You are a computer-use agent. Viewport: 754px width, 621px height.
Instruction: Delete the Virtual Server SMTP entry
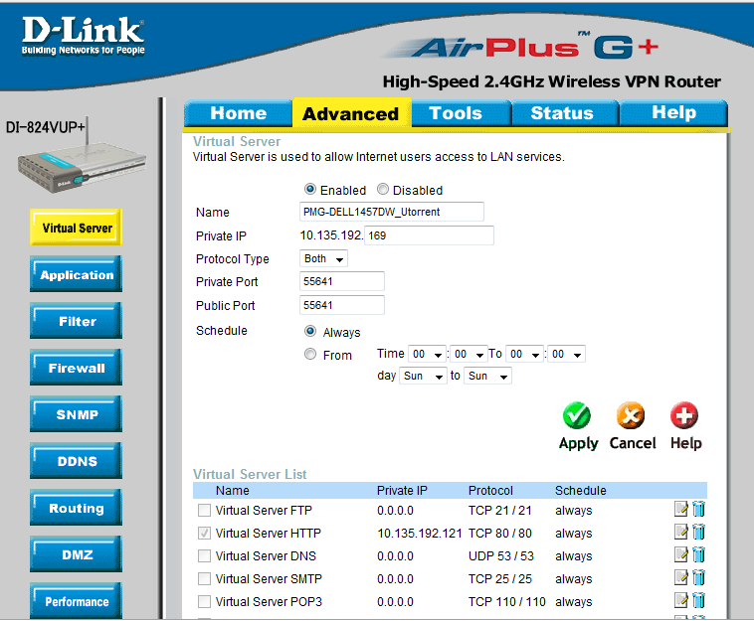click(x=698, y=577)
